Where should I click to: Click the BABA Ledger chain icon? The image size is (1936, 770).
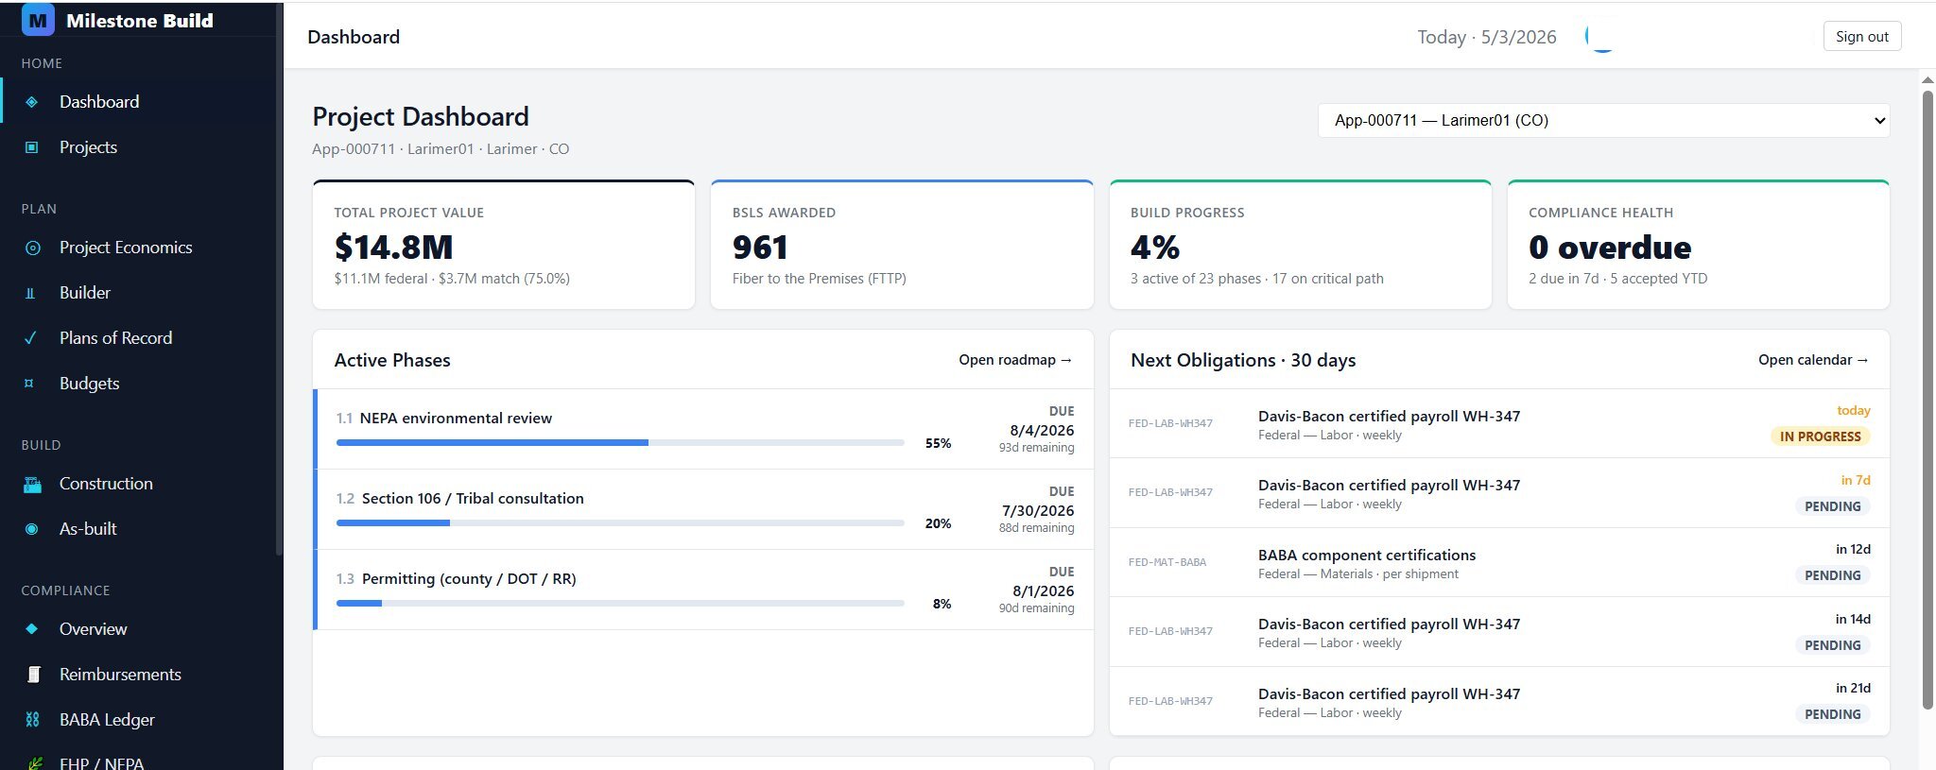coord(32,720)
